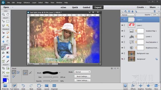Select the Type tool
The height and width of the screenshot is (90, 161).
3,61
